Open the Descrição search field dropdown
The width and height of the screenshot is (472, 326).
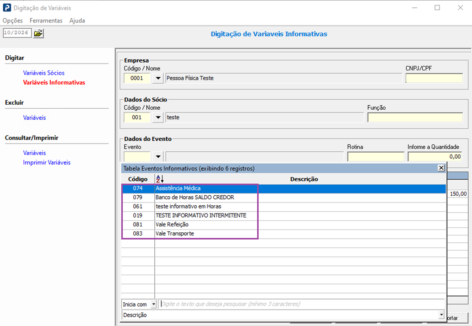tap(441, 315)
